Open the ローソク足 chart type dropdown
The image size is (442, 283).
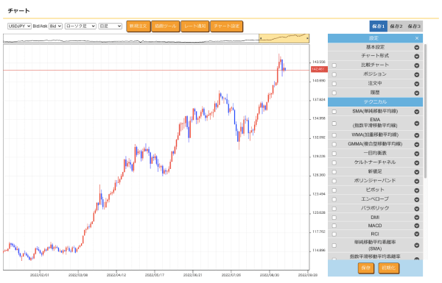80,26
